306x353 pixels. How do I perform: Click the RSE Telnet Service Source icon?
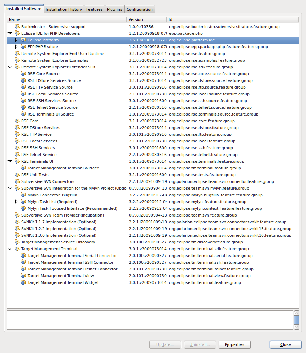coord(23,107)
